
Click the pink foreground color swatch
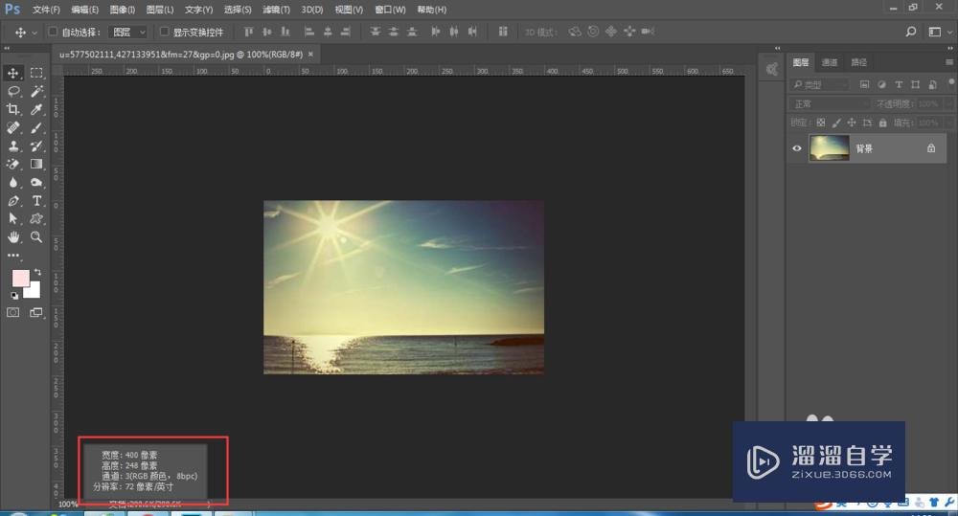point(20,278)
